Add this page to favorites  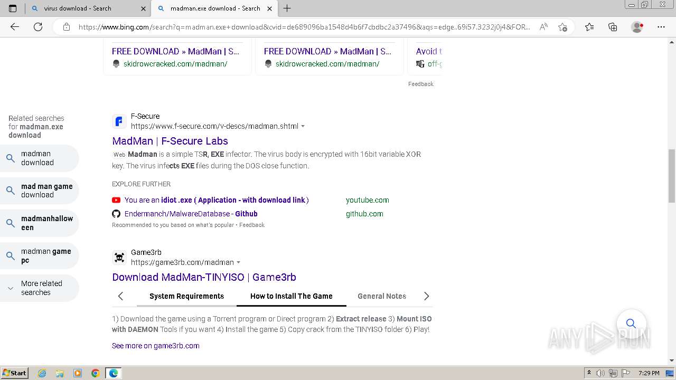coord(562,27)
